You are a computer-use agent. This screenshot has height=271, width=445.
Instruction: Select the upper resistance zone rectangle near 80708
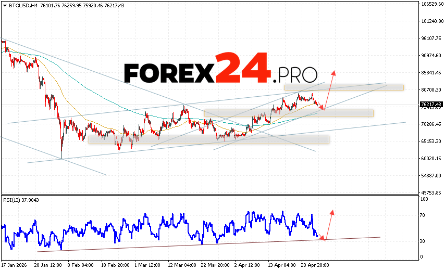point(344,87)
